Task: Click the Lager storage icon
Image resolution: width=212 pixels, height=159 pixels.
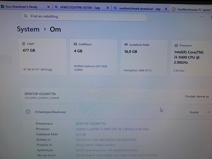Action: point(24,44)
